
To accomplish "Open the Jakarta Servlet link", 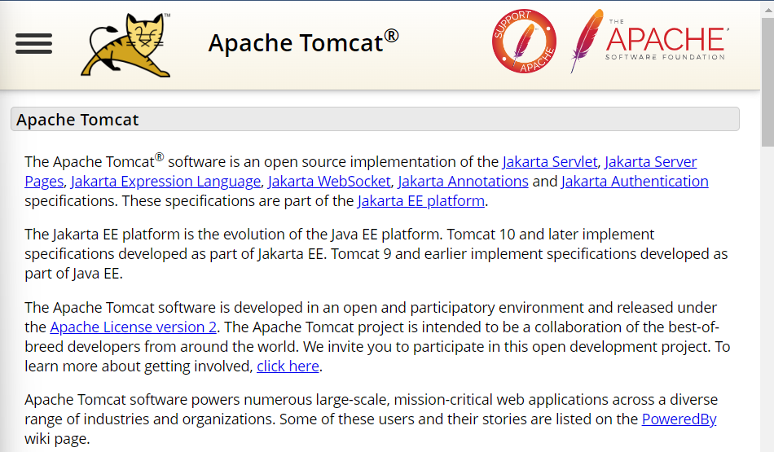I will (x=550, y=162).
